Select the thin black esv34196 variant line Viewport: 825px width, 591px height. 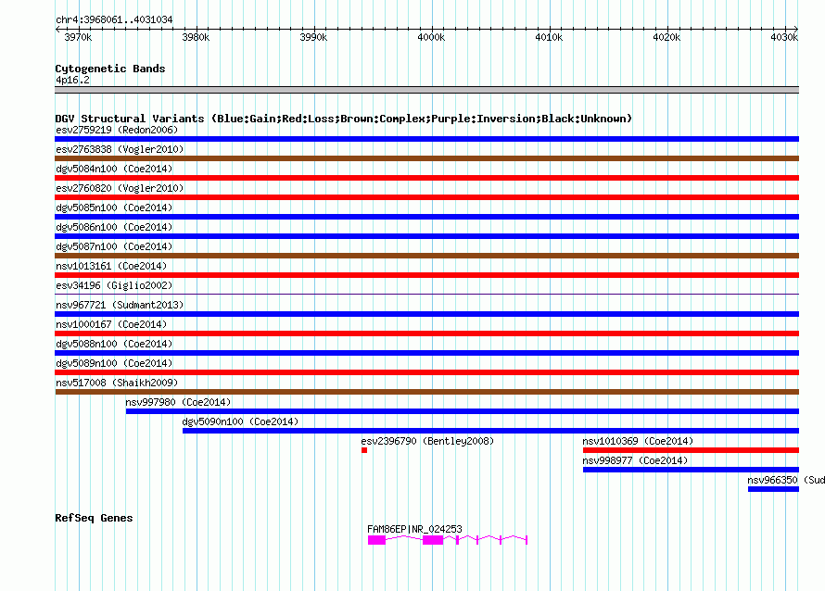point(426,295)
